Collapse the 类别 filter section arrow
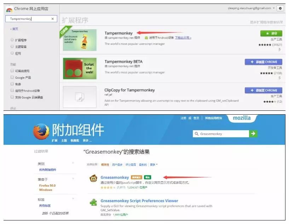This screenshot has width=289, height=224. click(x=73, y=163)
